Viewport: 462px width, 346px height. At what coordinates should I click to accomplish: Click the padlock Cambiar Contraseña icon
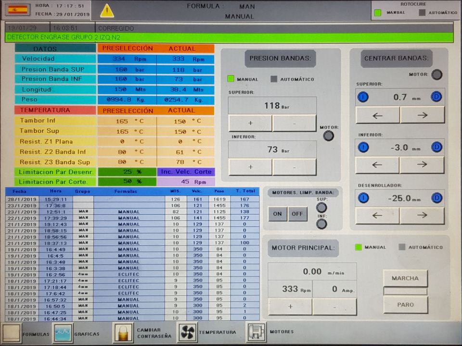(x=124, y=333)
